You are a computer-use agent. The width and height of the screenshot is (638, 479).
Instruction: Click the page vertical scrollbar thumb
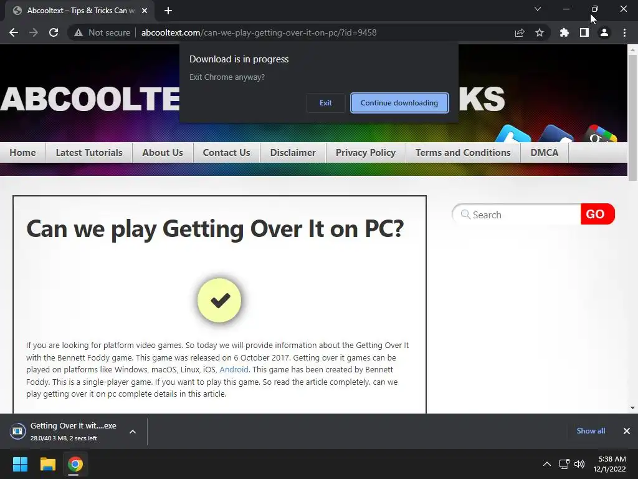(632, 117)
